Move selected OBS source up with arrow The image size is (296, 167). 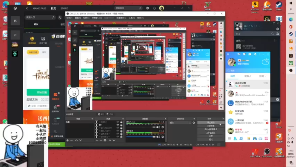pos(110,140)
